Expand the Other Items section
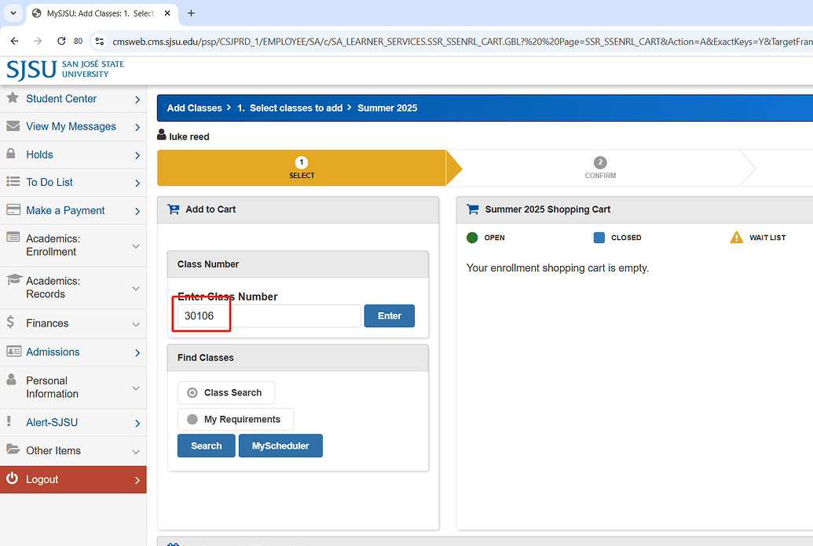 [72, 451]
